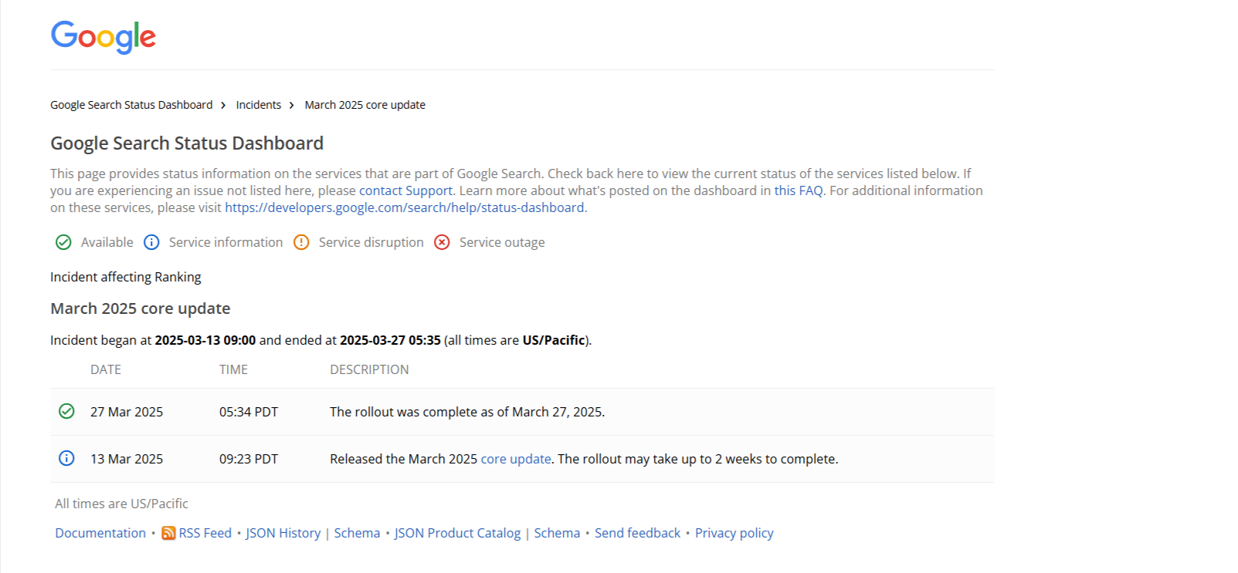Open the 'this FAQ' link
Screen dimensions: 1238x573
click(799, 190)
